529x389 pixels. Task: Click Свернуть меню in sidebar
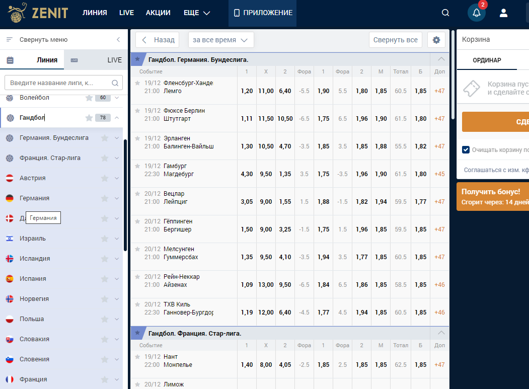pos(43,39)
